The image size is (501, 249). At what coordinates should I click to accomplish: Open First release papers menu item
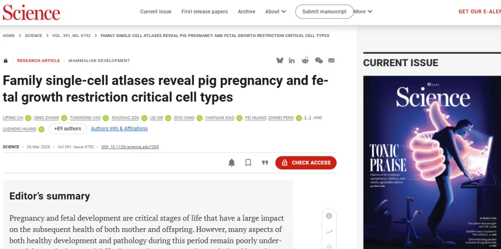(205, 12)
